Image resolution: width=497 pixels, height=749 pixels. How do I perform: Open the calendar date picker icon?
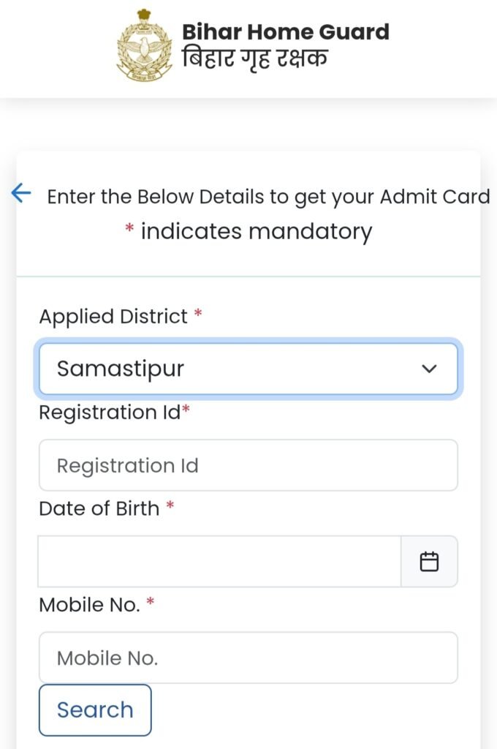[x=429, y=562]
